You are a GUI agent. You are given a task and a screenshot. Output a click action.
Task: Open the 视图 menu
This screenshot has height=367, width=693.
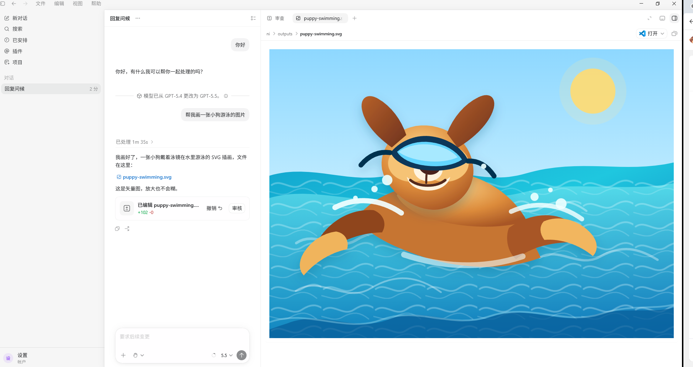click(x=78, y=4)
